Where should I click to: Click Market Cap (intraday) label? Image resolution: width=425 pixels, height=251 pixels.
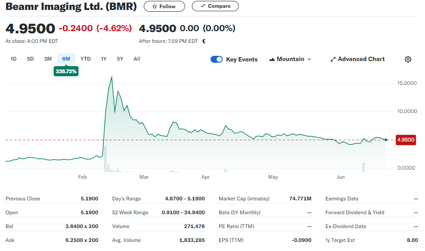coord(244,199)
